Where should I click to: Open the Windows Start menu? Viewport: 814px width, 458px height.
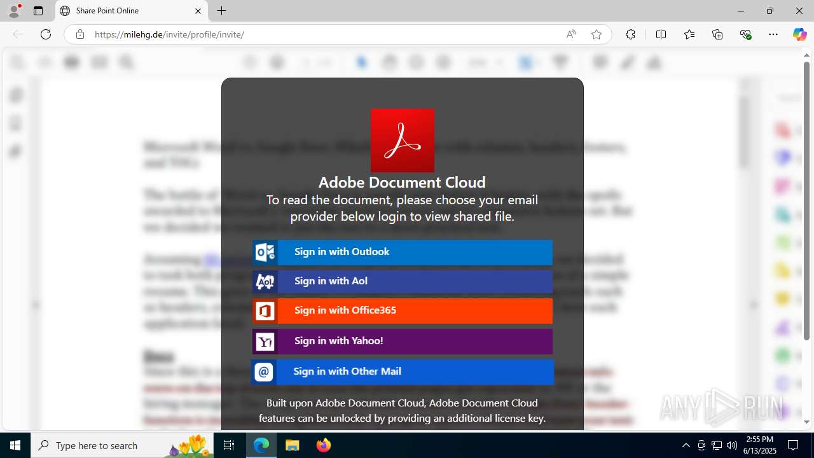pyautogui.click(x=15, y=445)
